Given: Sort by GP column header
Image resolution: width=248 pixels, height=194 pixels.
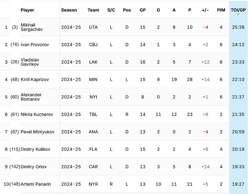Looking at the screenshot, I should [143, 10].
